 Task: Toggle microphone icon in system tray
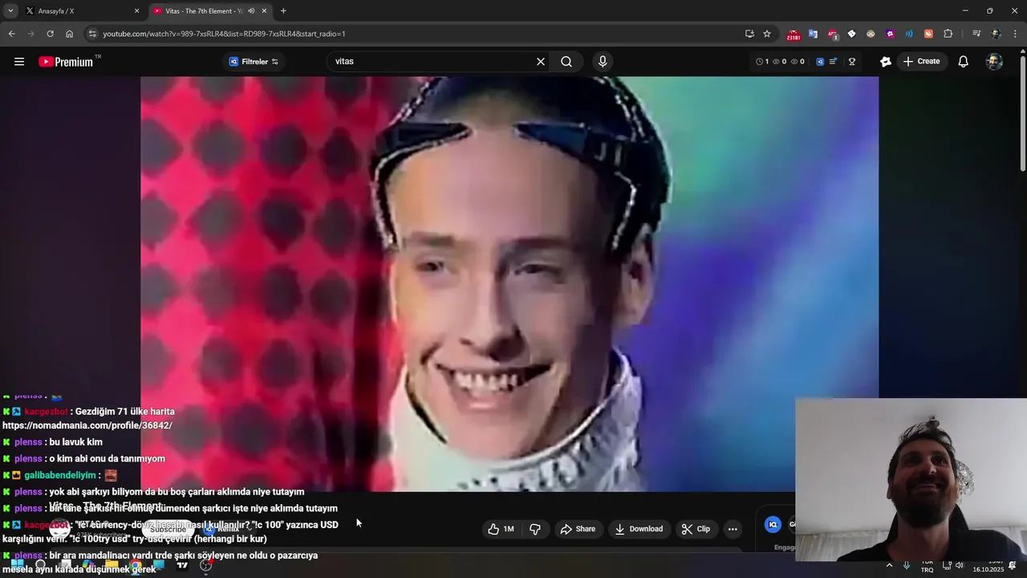click(x=906, y=565)
